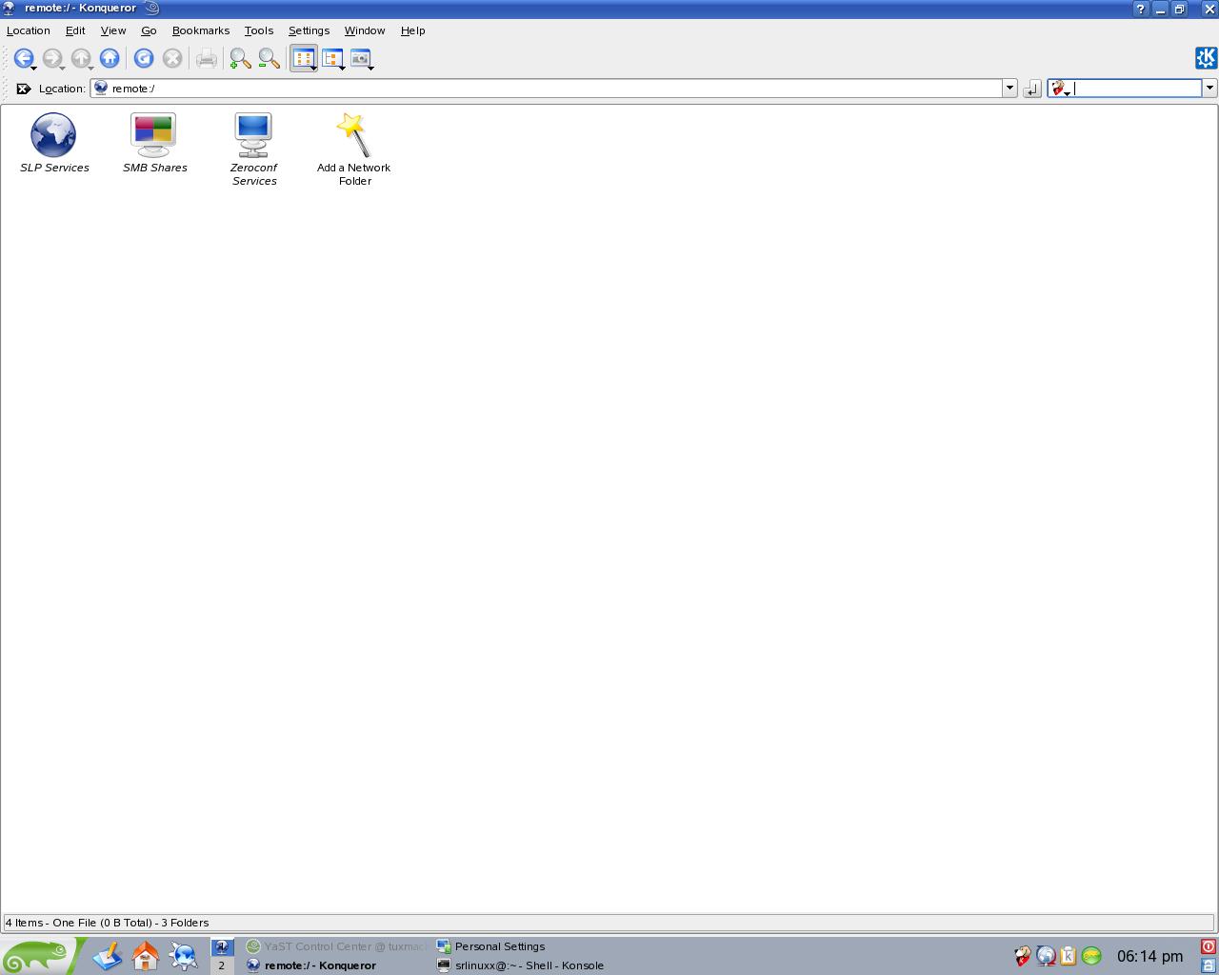Click the Go (enter arrow) button
1219x975 pixels.
tap(1032, 89)
